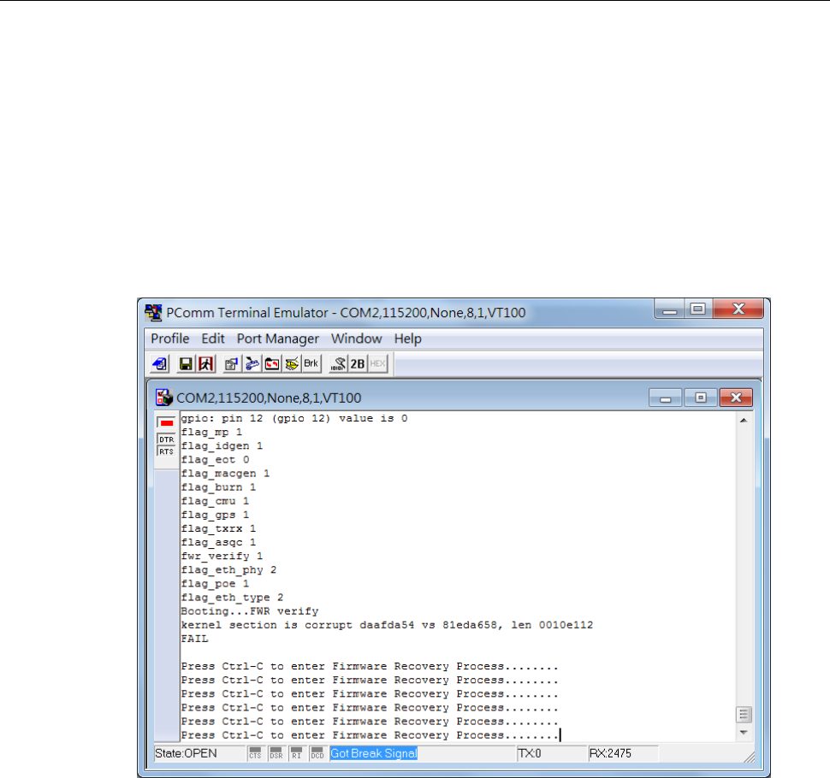The width and height of the screenshot is (830, 778).
Task: Click the 'flag_burn 1' line
Action: [x=218, y=487]
